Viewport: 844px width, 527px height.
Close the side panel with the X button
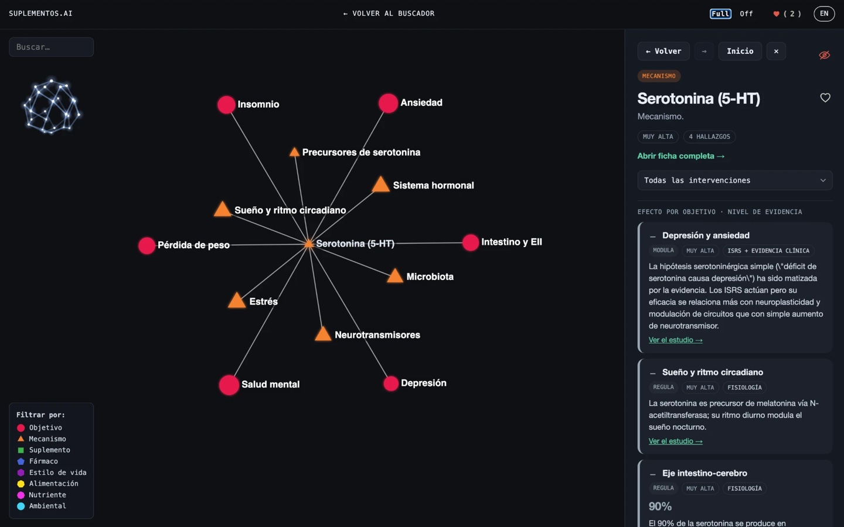coord(776,52)
